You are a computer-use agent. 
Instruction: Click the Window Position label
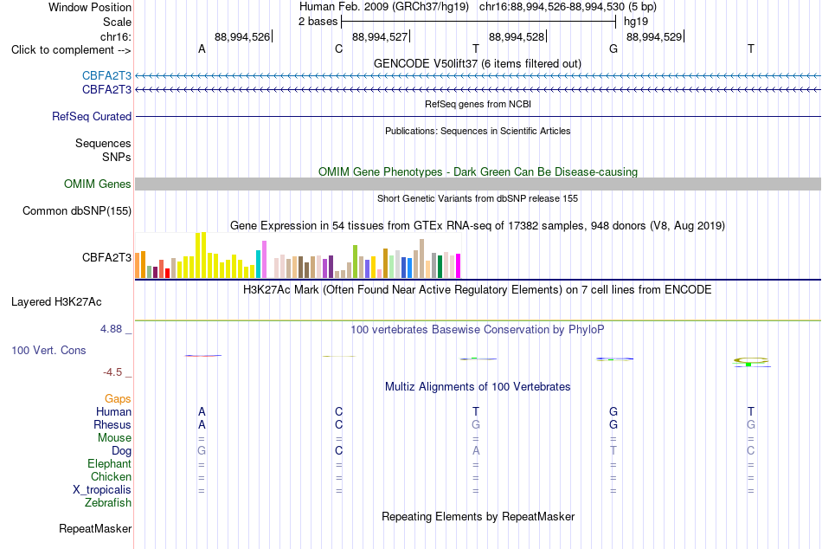pos(90,7)
